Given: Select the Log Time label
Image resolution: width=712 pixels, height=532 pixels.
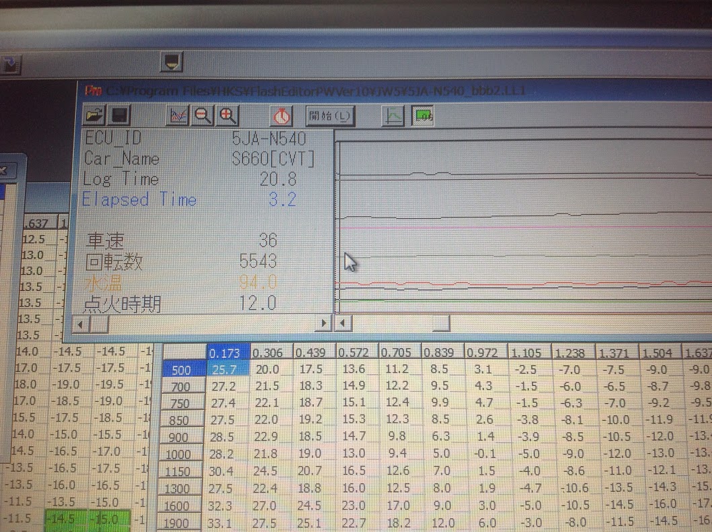Looking at the screenshot, I should click(121, 179).
